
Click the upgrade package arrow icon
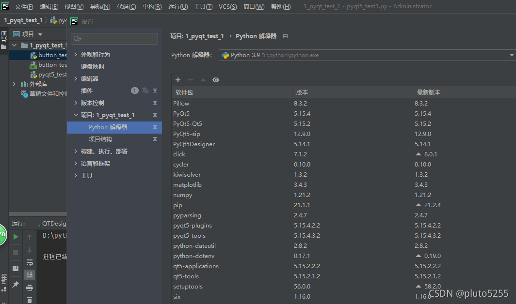tap(203, 80)
